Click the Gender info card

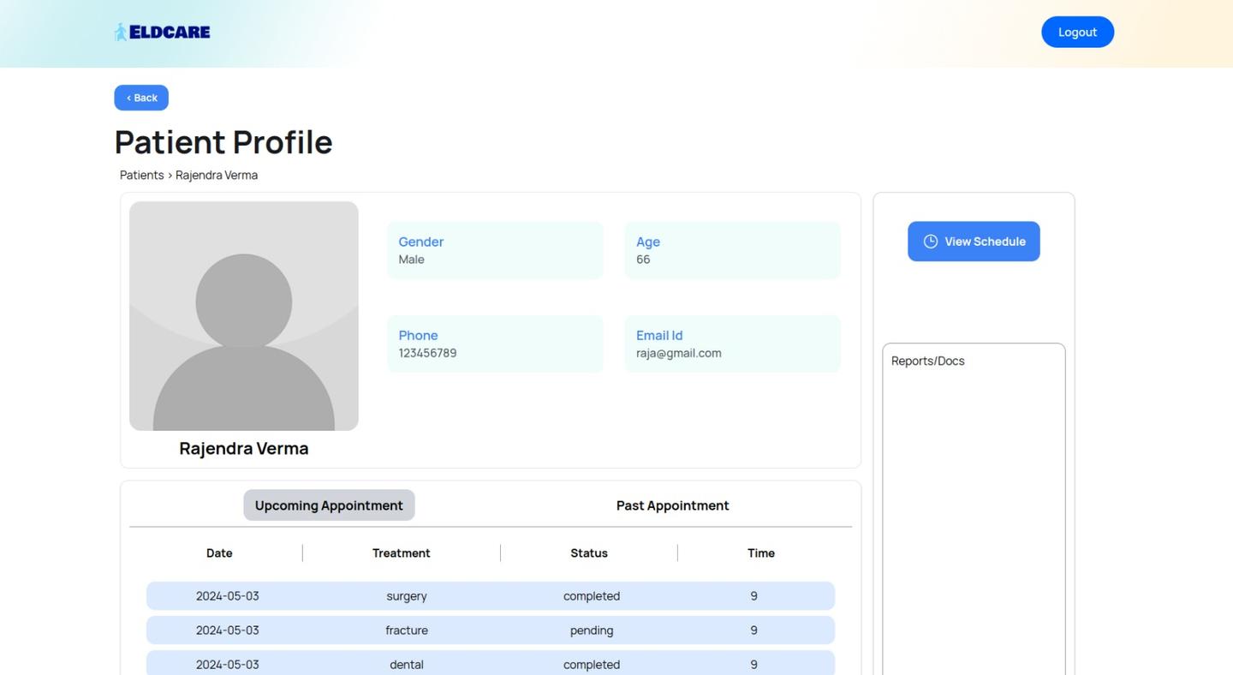pos(495,250)
